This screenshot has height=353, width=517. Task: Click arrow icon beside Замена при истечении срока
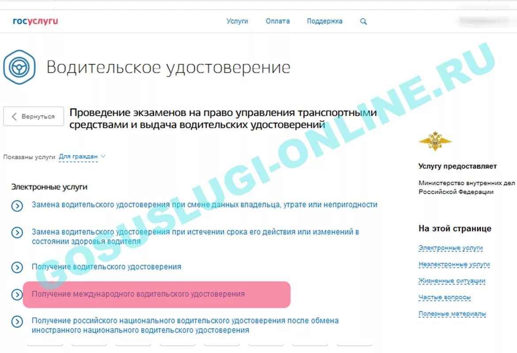[x=17, y=233]
